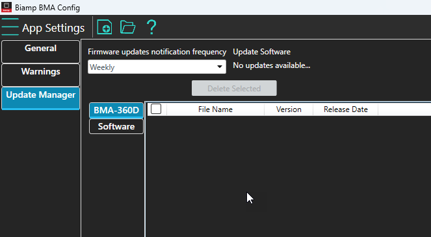Image resolution: width=431 pixels, height=237 pixels.
Task: Switch to the General settings tab
Action: pos(40,52)
